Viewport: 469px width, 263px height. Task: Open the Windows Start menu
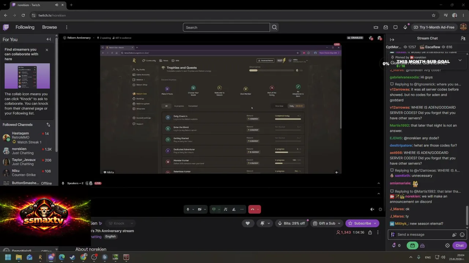[x=8, y=257]
